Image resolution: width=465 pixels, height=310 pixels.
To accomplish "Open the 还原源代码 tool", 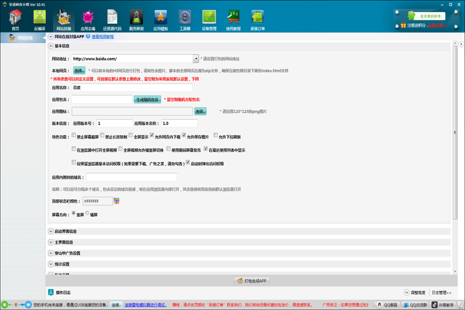I will 112,20.
